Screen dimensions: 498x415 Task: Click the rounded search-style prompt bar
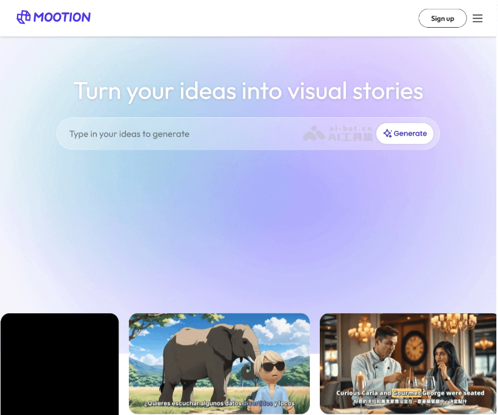(221, 133)
